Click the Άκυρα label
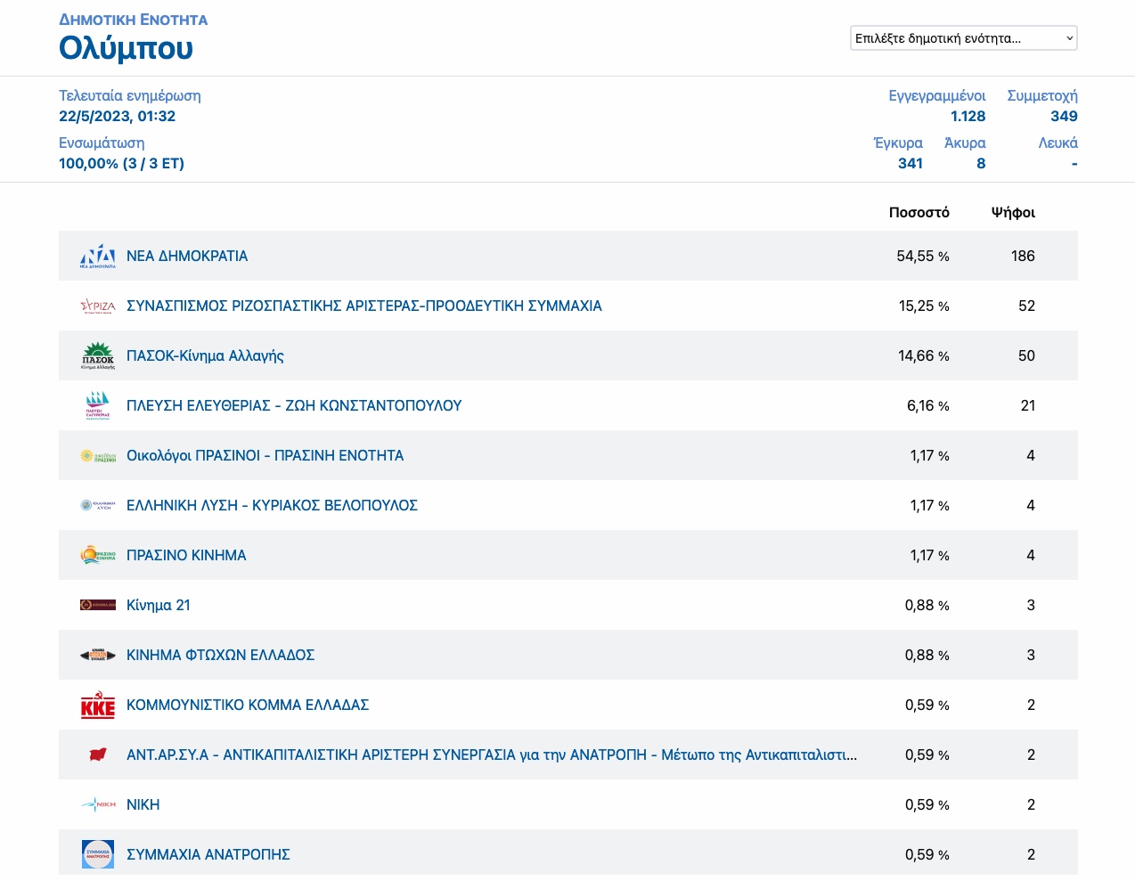The height and width of the screenshot is (881, 1135). click(965, 143)
